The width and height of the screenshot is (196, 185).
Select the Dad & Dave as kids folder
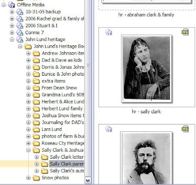click(x=62, y=60)
